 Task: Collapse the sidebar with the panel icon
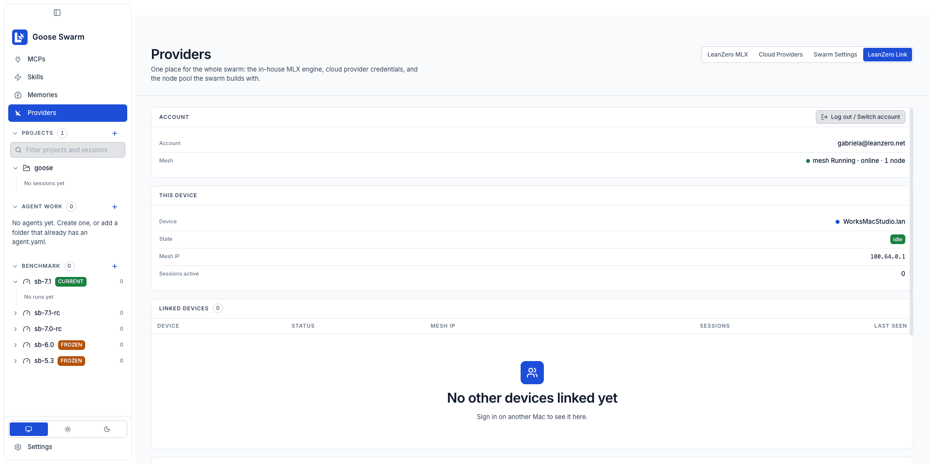[57, 13]
